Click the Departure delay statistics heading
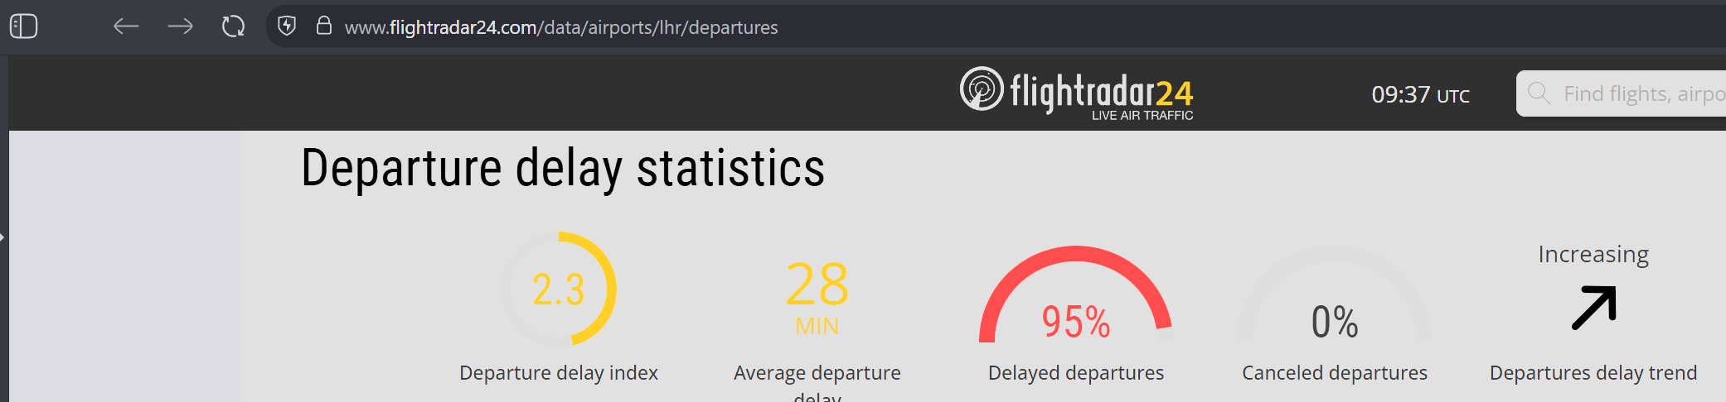The image size is (1726, 402). coord(563,168)
